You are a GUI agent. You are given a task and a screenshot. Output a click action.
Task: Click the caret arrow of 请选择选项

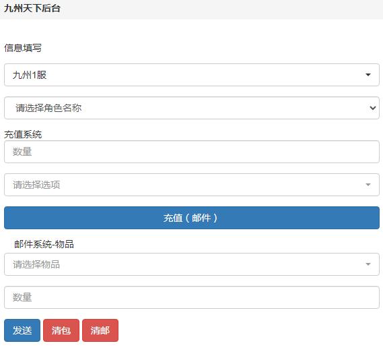click(x=368, y=185)
